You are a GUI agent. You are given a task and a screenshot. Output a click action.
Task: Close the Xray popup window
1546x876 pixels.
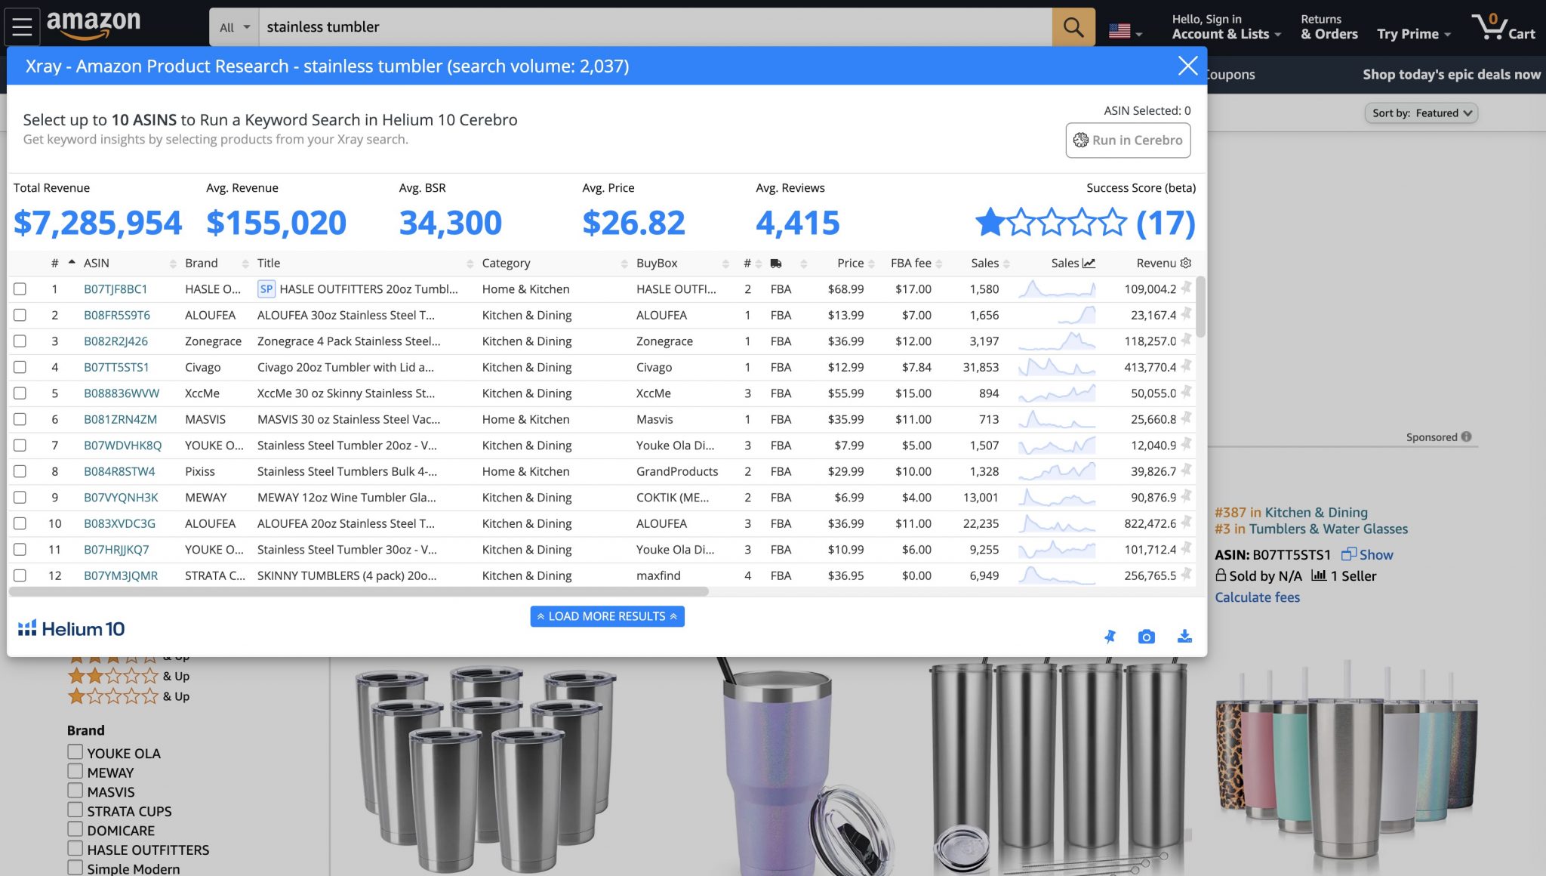(1187, 66)
